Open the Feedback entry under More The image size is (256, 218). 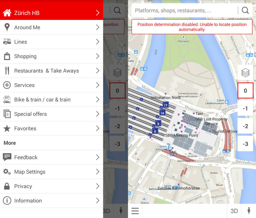(51, 157)
